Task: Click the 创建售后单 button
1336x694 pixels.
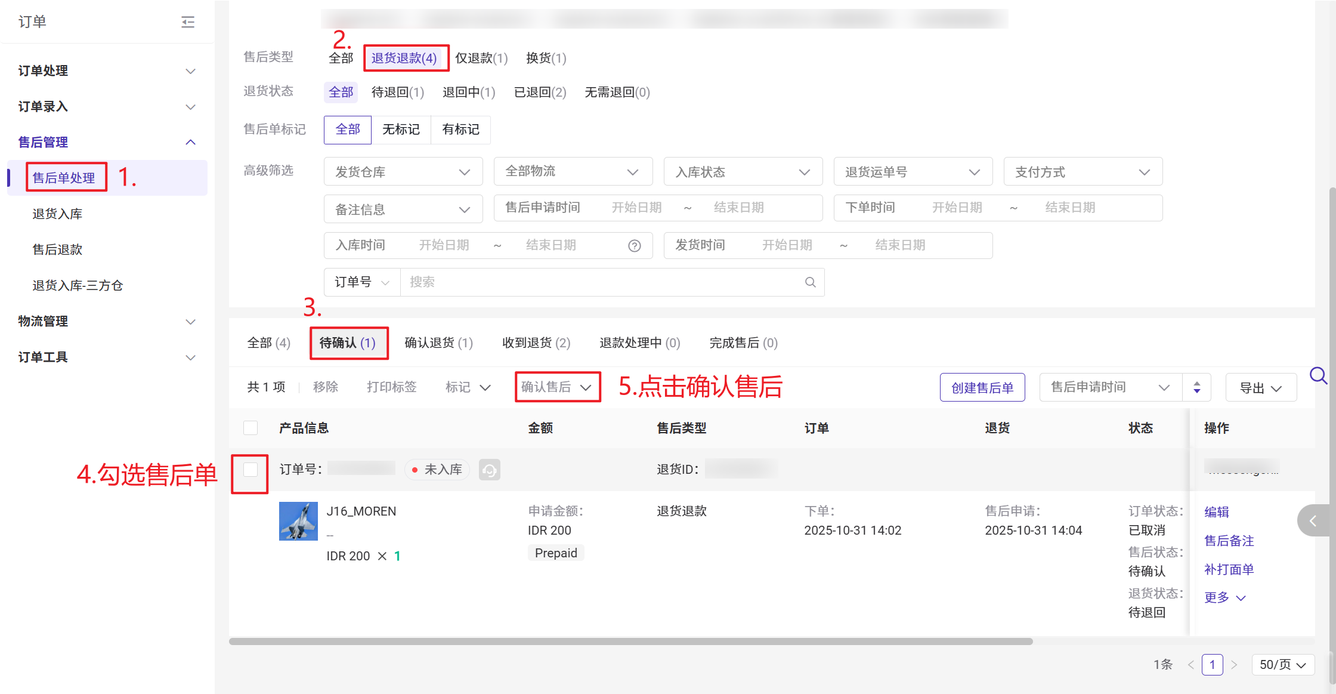Action: point(982,388)
